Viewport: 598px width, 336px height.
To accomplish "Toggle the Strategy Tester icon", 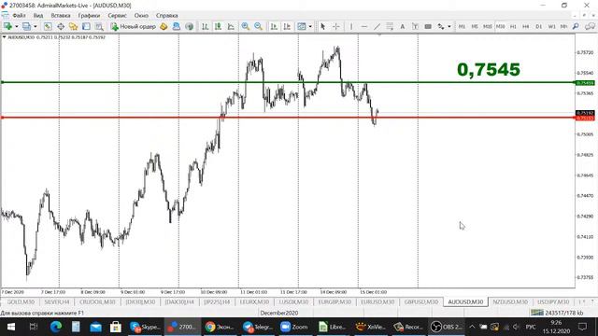I will [99, 26].
